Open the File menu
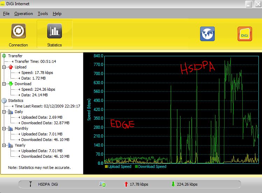 [6, 14]
